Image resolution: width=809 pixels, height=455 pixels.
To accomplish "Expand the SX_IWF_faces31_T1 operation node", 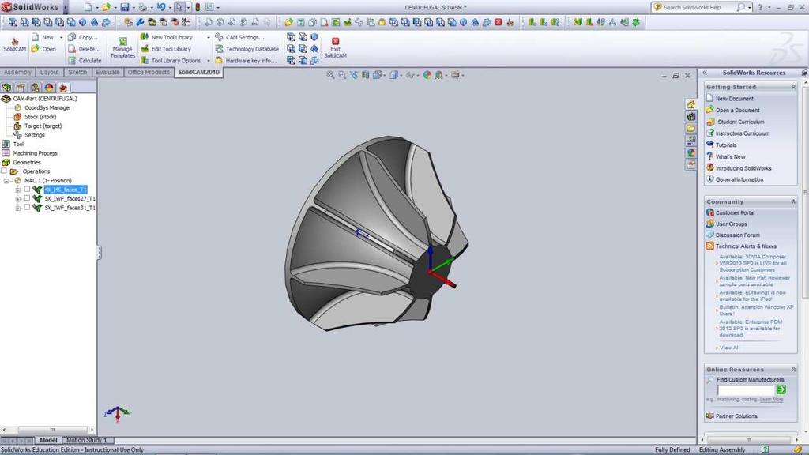I will click(x=18, y=208).
